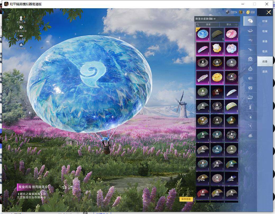Switch to the 枪械 tab
Screen dimensions: 275x214
[x=265, y=31]
